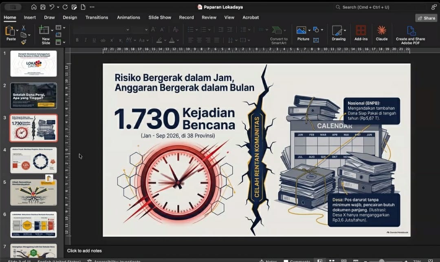Screen dimensions: 440x262
Task: Click the Share button
Action: click(x=426, y=18)
